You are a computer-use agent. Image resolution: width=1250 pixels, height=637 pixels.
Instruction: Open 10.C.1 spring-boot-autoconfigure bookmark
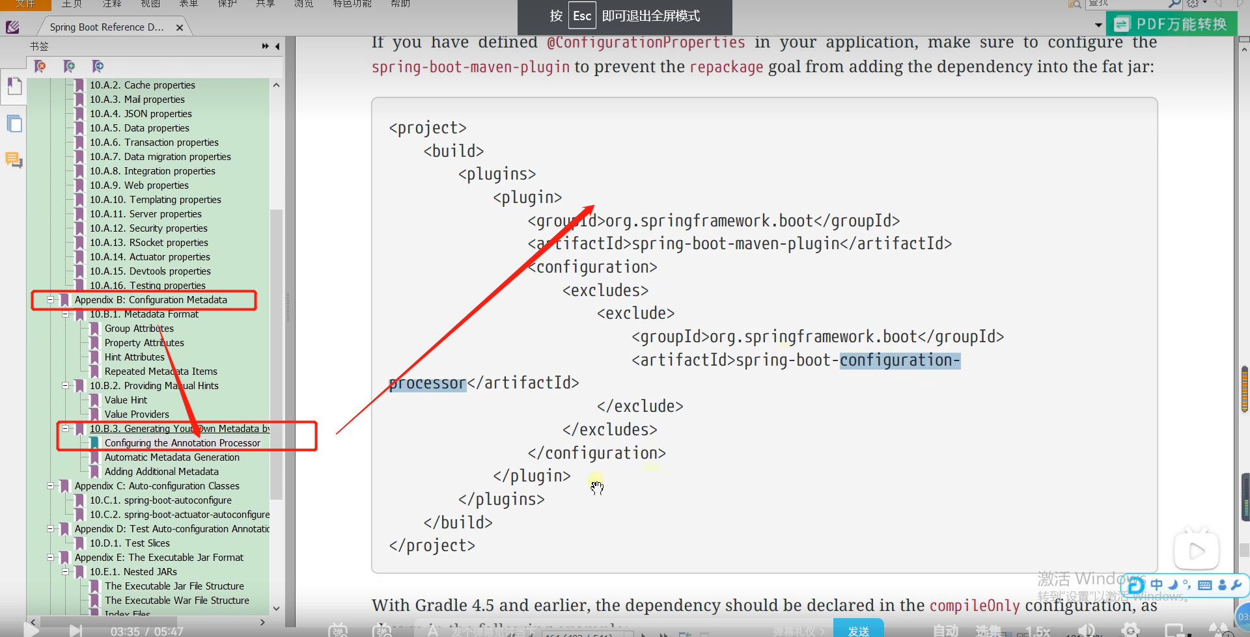click(161, 500)
